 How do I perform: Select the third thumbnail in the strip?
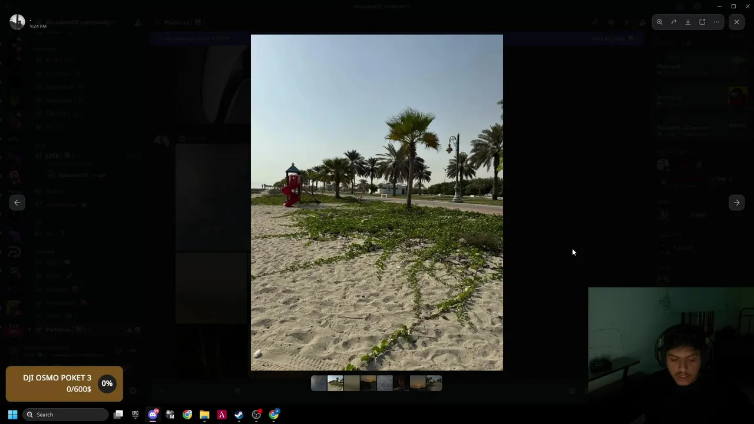(x=352, y=383)
